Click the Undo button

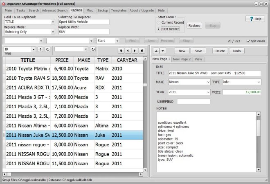(x=237, y=51)
